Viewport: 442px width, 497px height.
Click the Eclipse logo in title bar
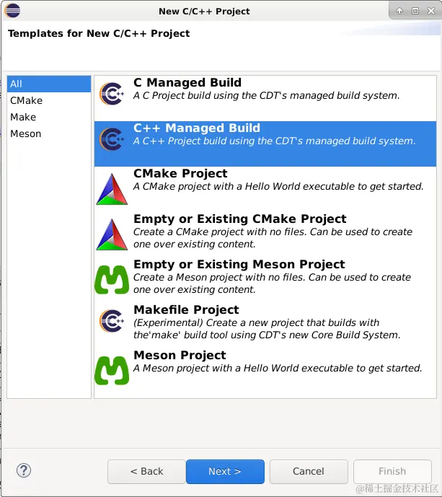coord(13,10)
